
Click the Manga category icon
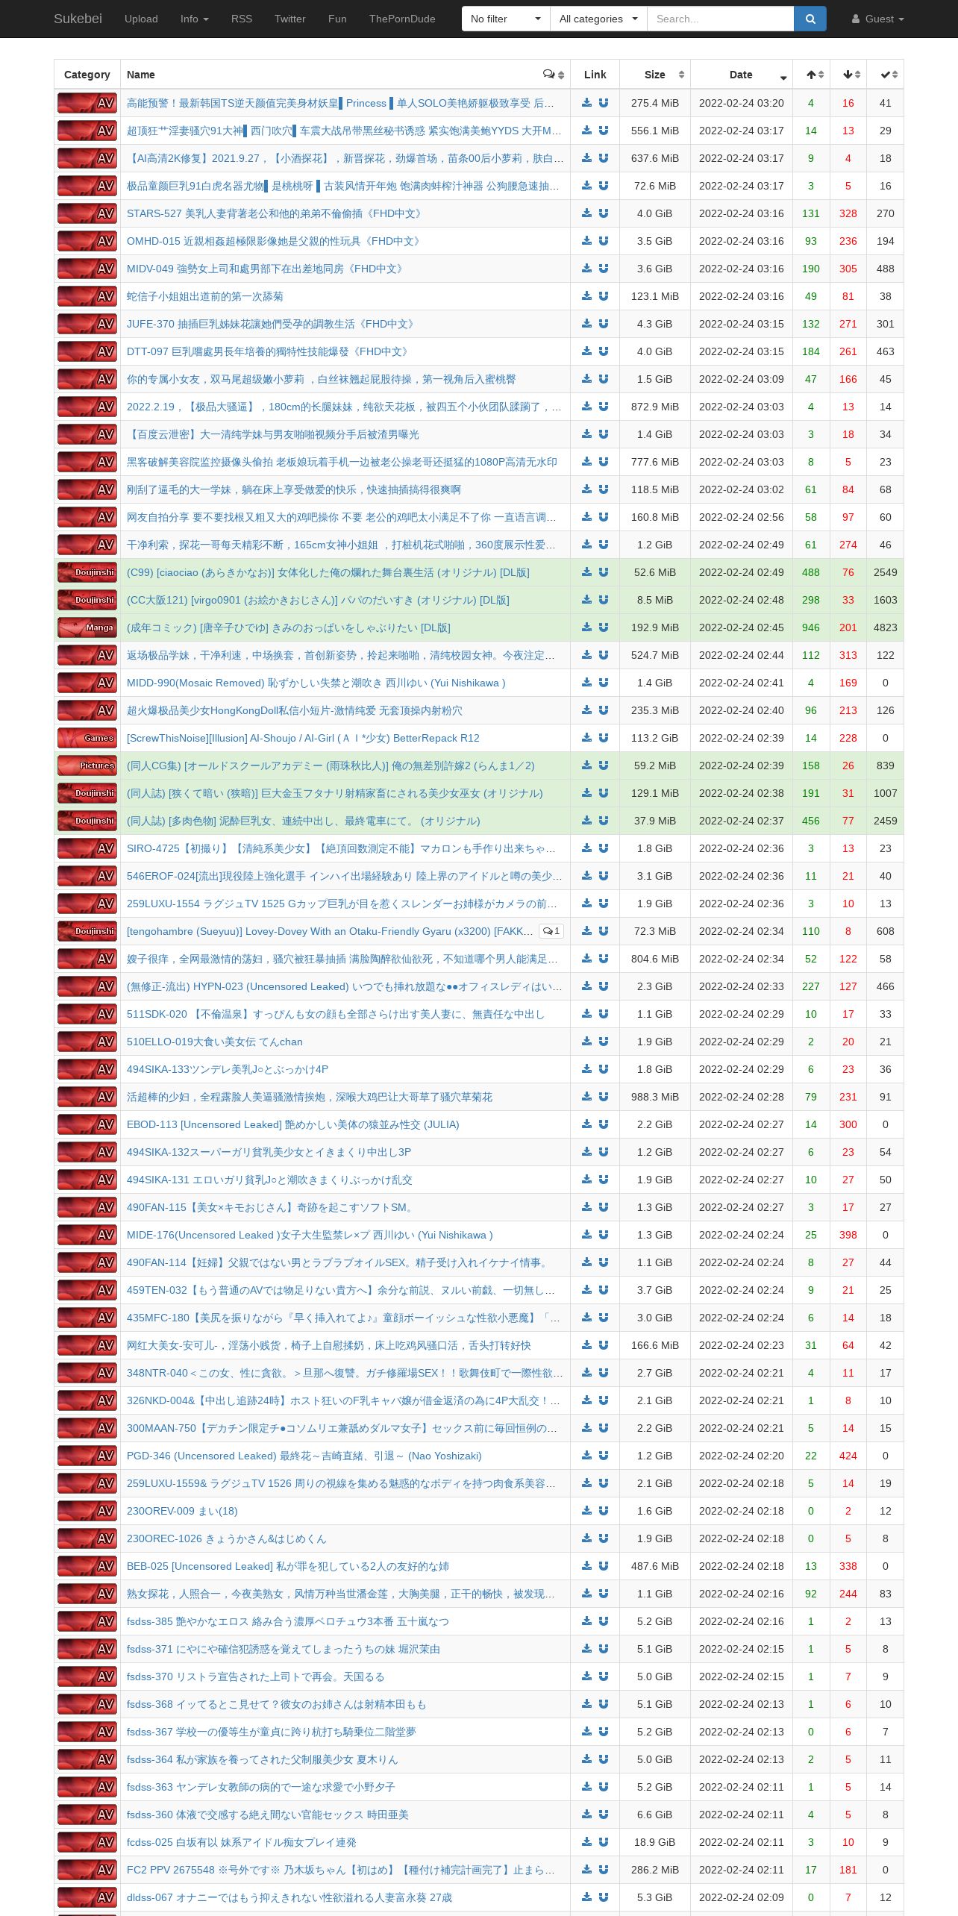[87, 627]
